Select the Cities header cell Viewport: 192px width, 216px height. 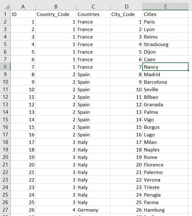click(x=165, y=14)
